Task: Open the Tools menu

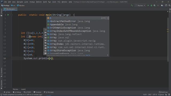Action: coord(54,2)
